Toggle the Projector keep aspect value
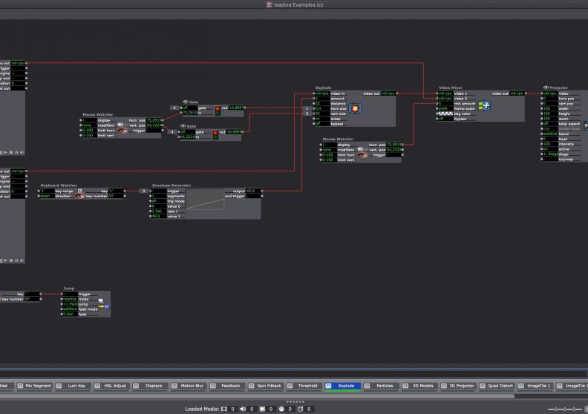 point(550,124)
